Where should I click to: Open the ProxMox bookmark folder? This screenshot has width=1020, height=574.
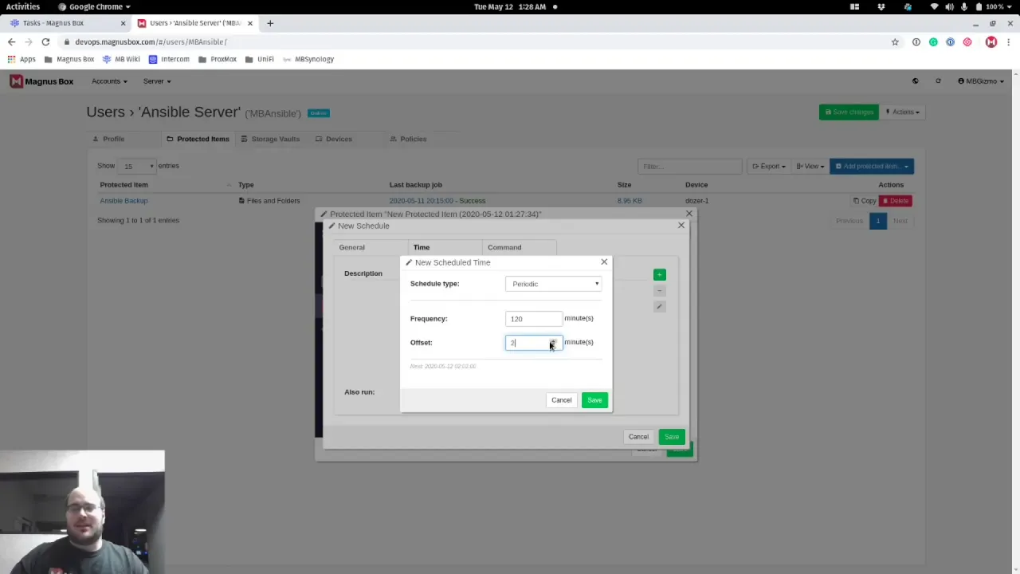pyautogui.click(x=218, y=59)
